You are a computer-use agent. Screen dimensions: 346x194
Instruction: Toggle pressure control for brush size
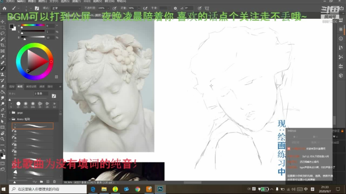(199, 8)
